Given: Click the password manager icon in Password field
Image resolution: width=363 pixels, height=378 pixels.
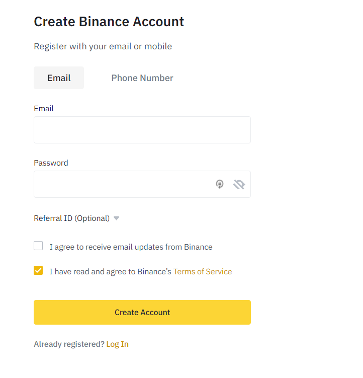Looking at the screenshot, I should [220, 184].
